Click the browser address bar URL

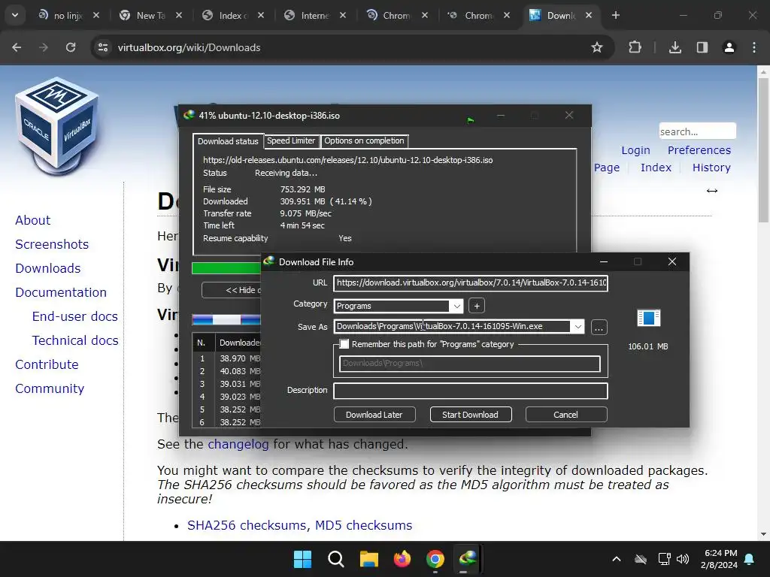coord(189,47)
